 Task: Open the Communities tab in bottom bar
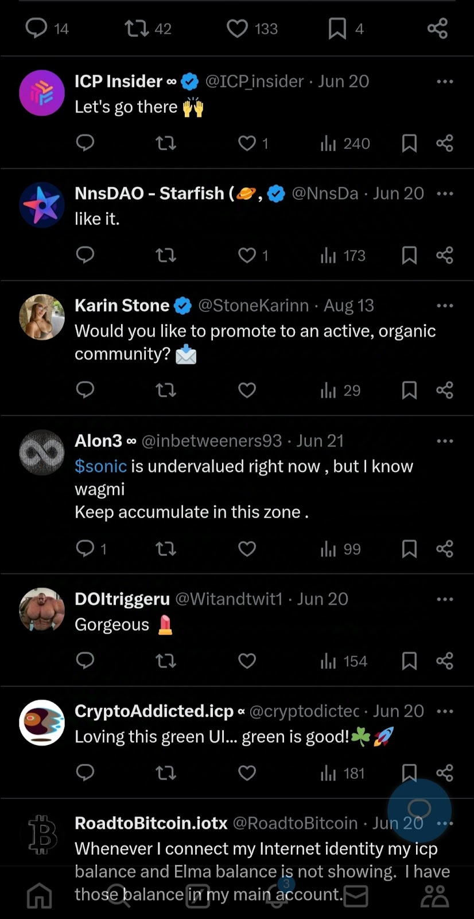coord(434,896)
